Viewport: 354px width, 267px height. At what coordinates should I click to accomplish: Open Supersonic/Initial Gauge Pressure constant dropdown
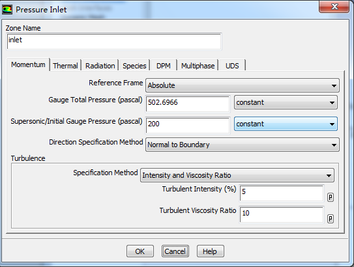286,124
